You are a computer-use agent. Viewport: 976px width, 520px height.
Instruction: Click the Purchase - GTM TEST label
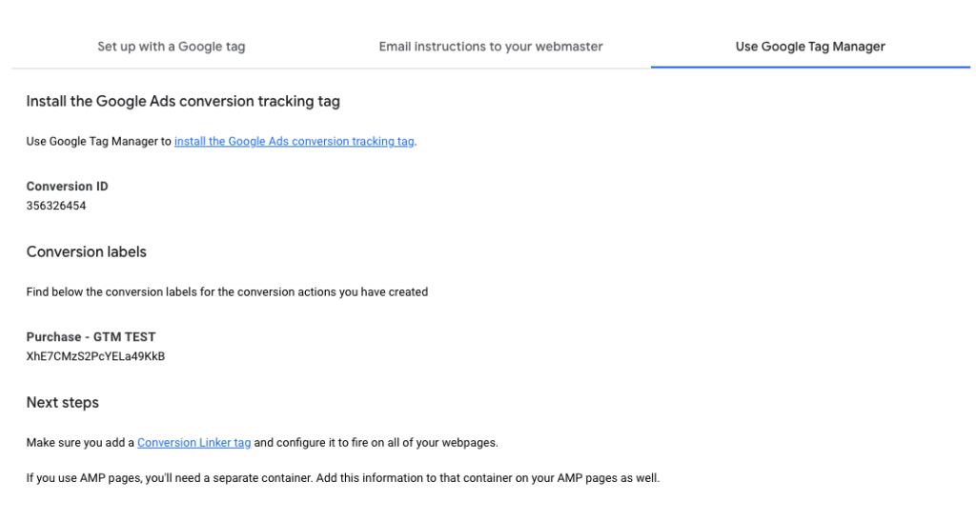pos(91,336)
